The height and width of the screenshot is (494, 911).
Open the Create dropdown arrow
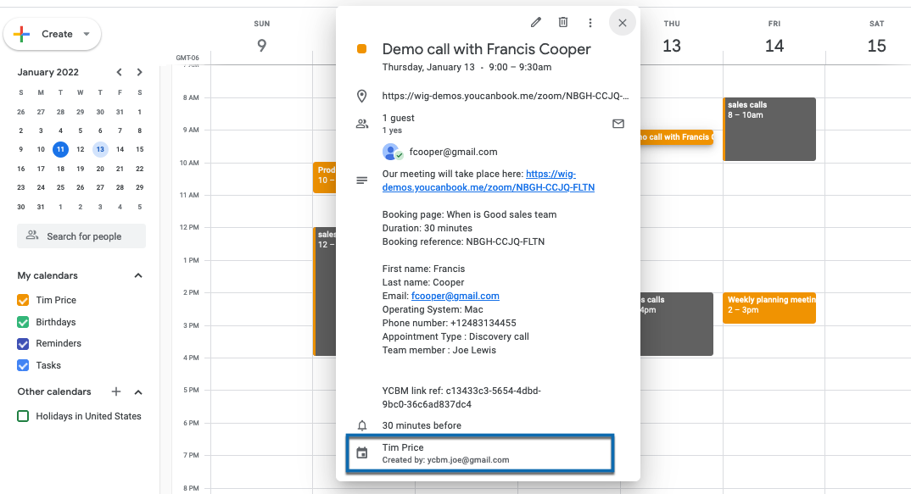[87, 34]
